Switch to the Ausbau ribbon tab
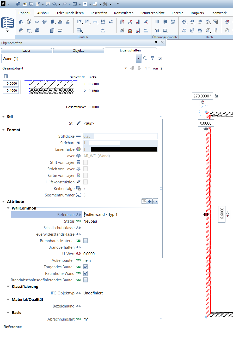233x337 pixels. tap(43, 13)
